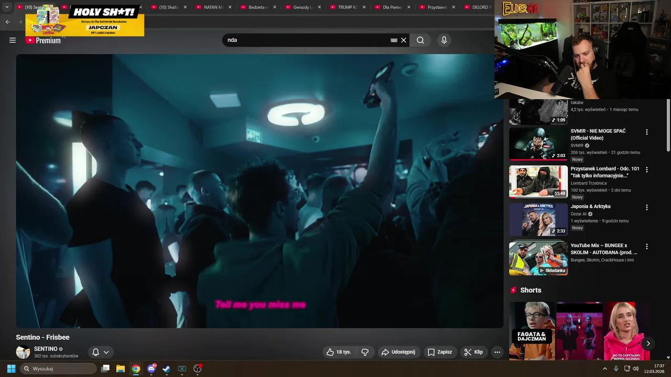The image size is (671, 377).
Task: Open options for Japonia & Arktyka video
Action: coord(646,207)
